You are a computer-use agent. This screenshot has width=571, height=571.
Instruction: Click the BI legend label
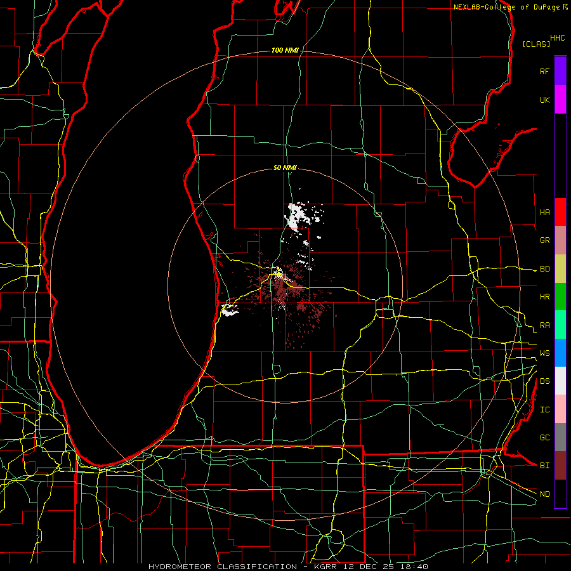click(x=544, y=466)
